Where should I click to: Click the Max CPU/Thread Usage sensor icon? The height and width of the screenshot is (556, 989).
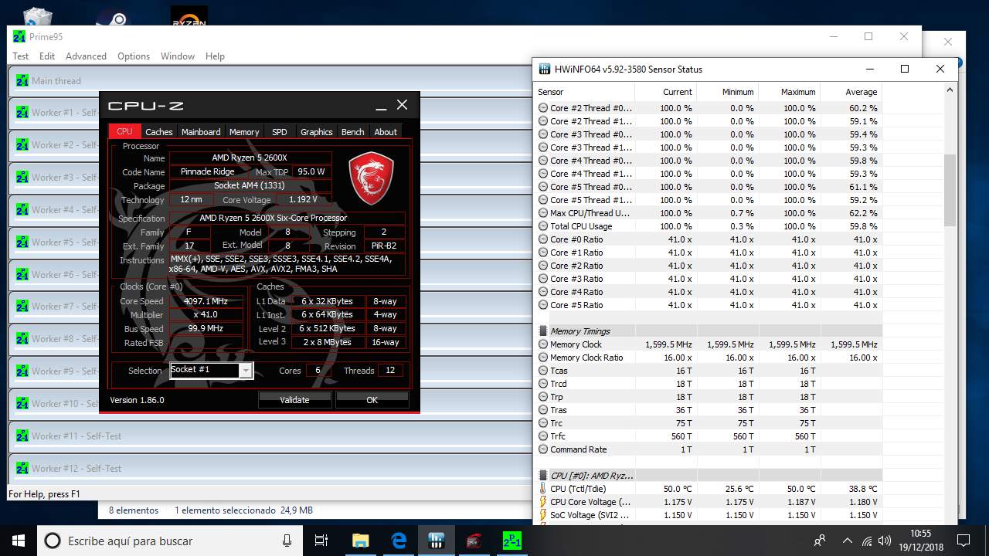(543, 213)
